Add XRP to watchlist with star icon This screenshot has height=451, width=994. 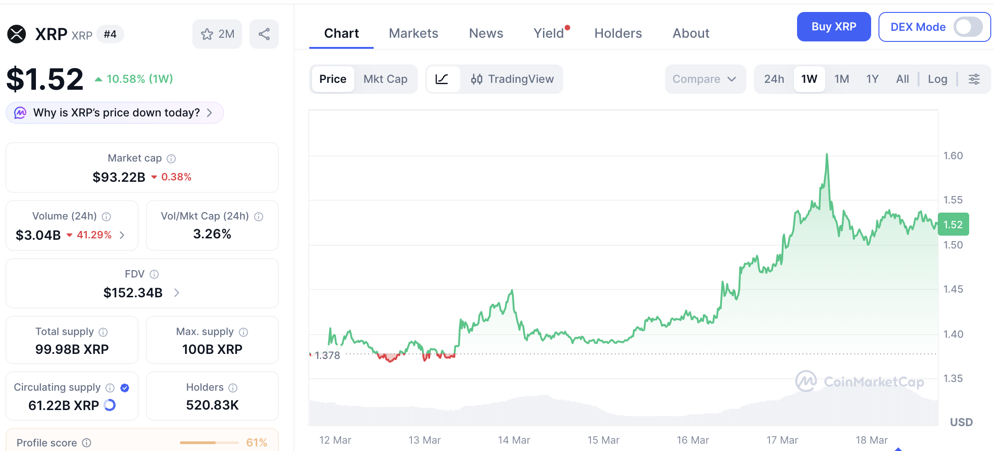(217, 34)
